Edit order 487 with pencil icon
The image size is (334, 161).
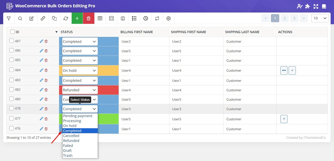coord(41,41)
